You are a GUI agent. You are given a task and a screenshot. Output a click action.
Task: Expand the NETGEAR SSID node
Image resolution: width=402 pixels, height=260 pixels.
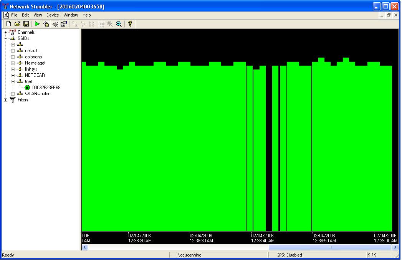(x=13, y=75)
